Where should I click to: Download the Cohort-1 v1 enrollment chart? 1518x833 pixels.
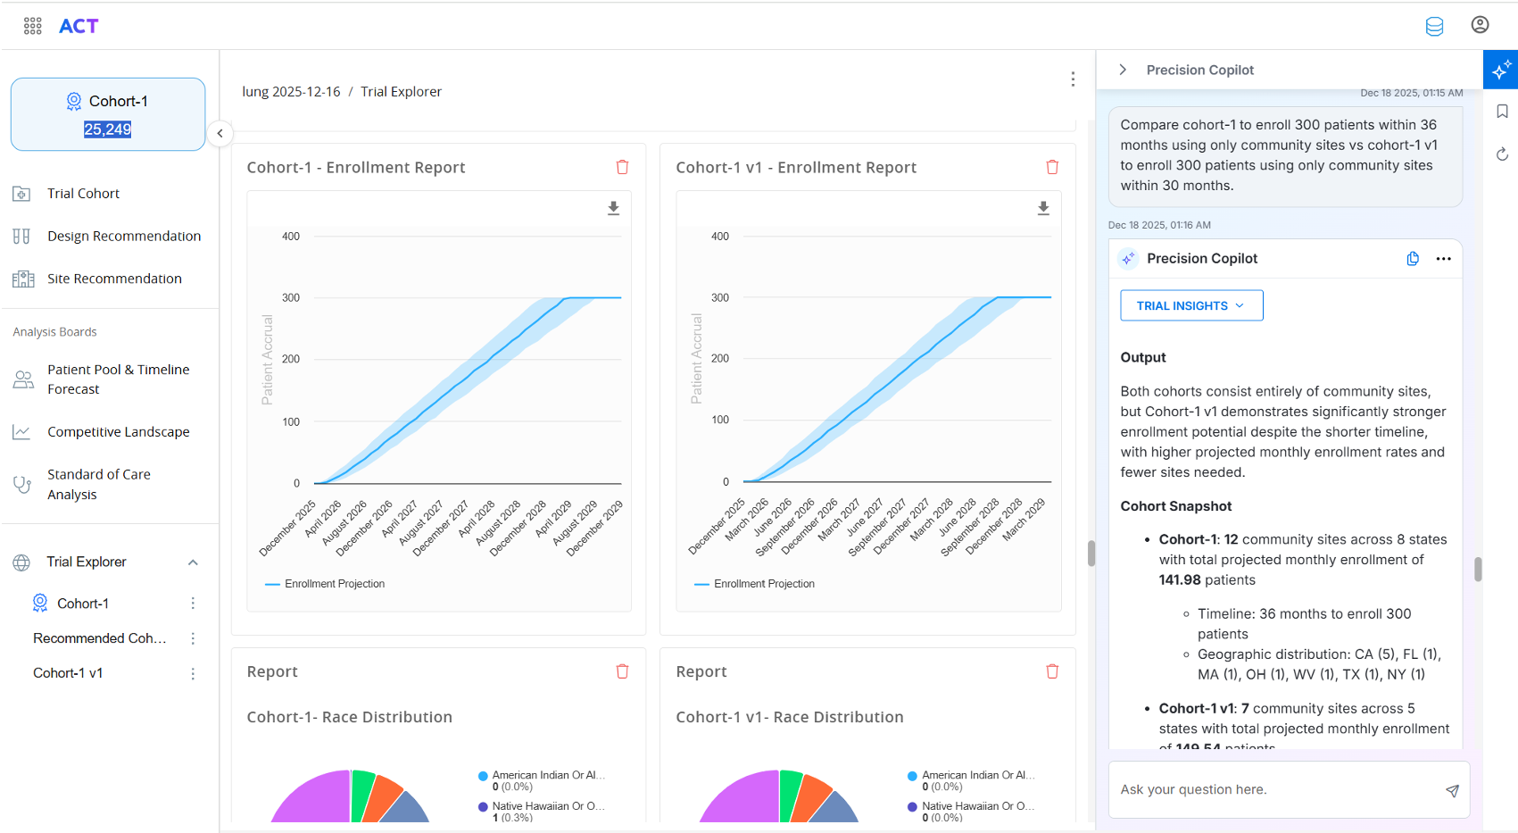point(1043,208)
